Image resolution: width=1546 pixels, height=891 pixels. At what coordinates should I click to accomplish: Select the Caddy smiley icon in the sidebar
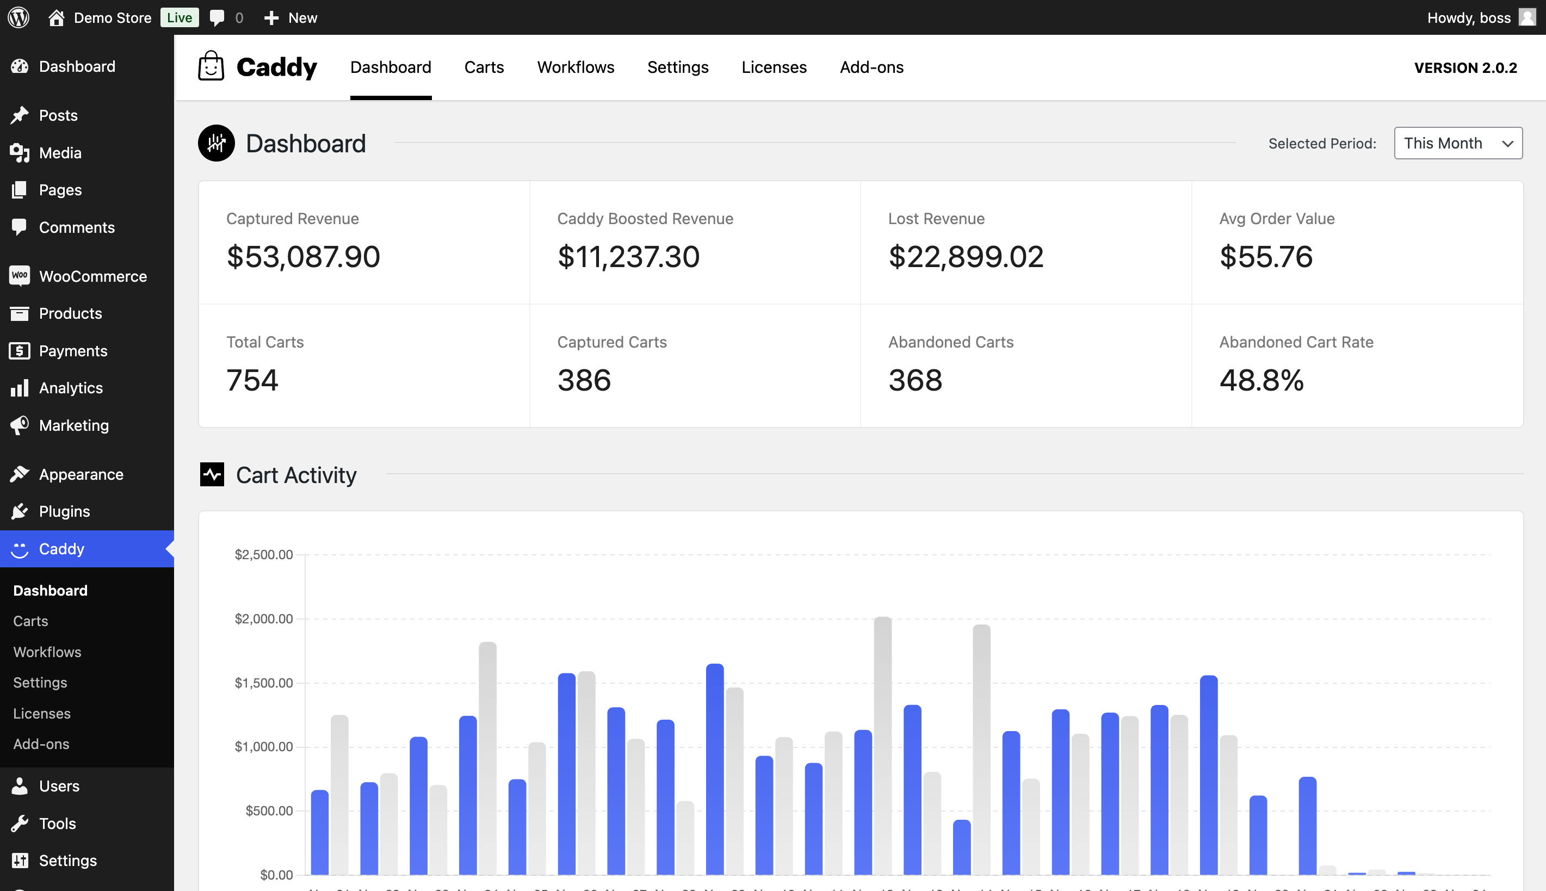coord(20,549)
